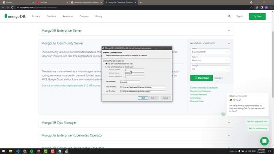Click Talk to a specialist now

coord(257,121)
